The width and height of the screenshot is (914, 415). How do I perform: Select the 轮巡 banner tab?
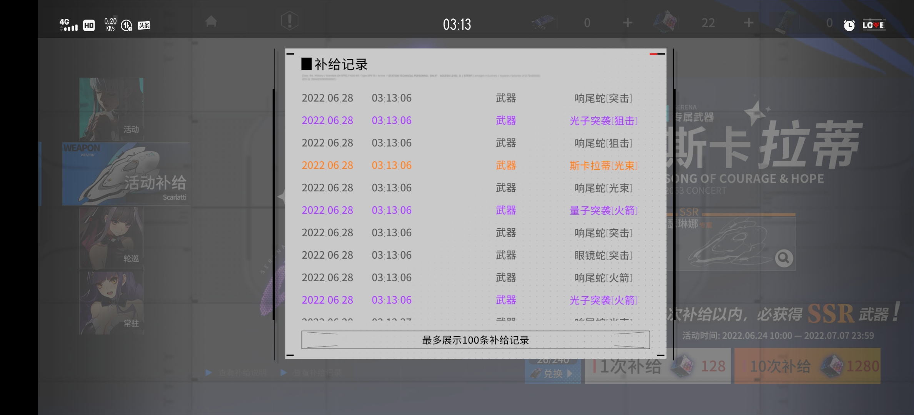111,238
